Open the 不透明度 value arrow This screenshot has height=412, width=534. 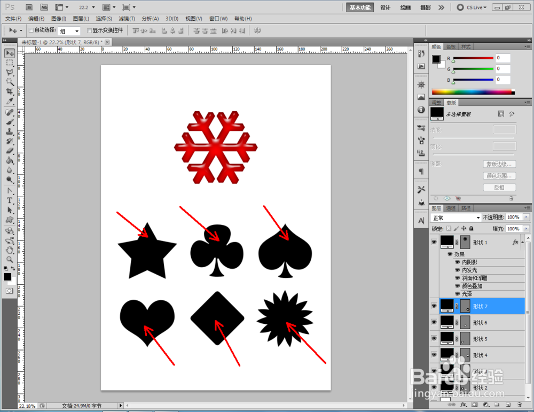click(x=526, y=217)
